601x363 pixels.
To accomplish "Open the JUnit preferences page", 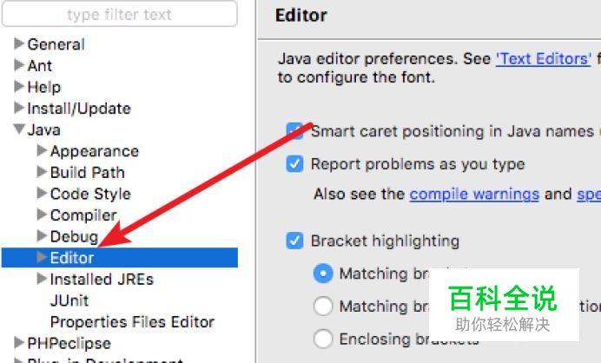I will (69, 300).
